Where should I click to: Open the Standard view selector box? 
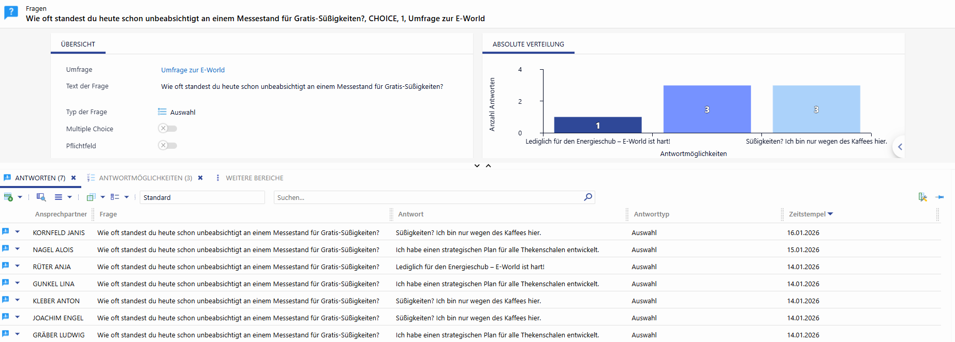(x=202, y=197)
